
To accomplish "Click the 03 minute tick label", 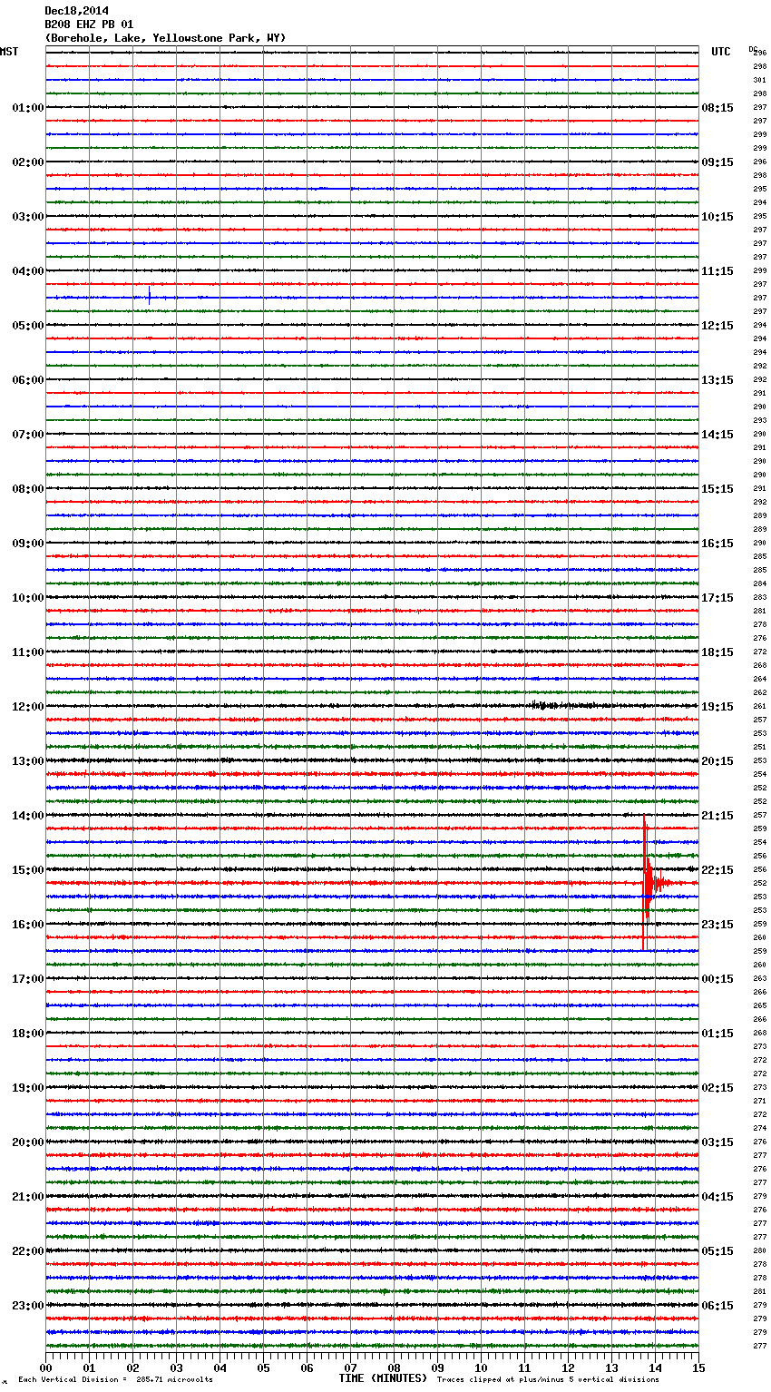I will click(x=176, y=1367).
